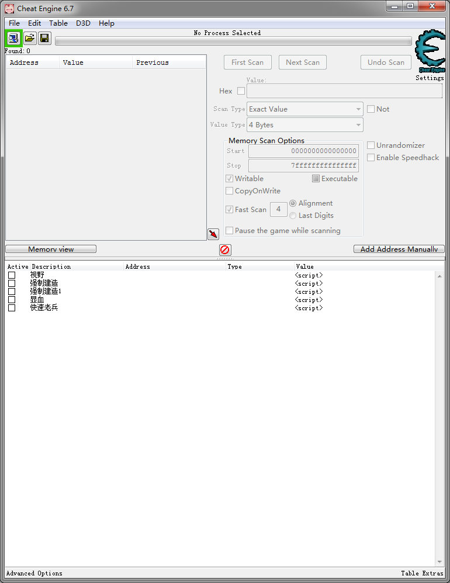
Task: Select the 视野 entry description
Action: click(37, 275)
